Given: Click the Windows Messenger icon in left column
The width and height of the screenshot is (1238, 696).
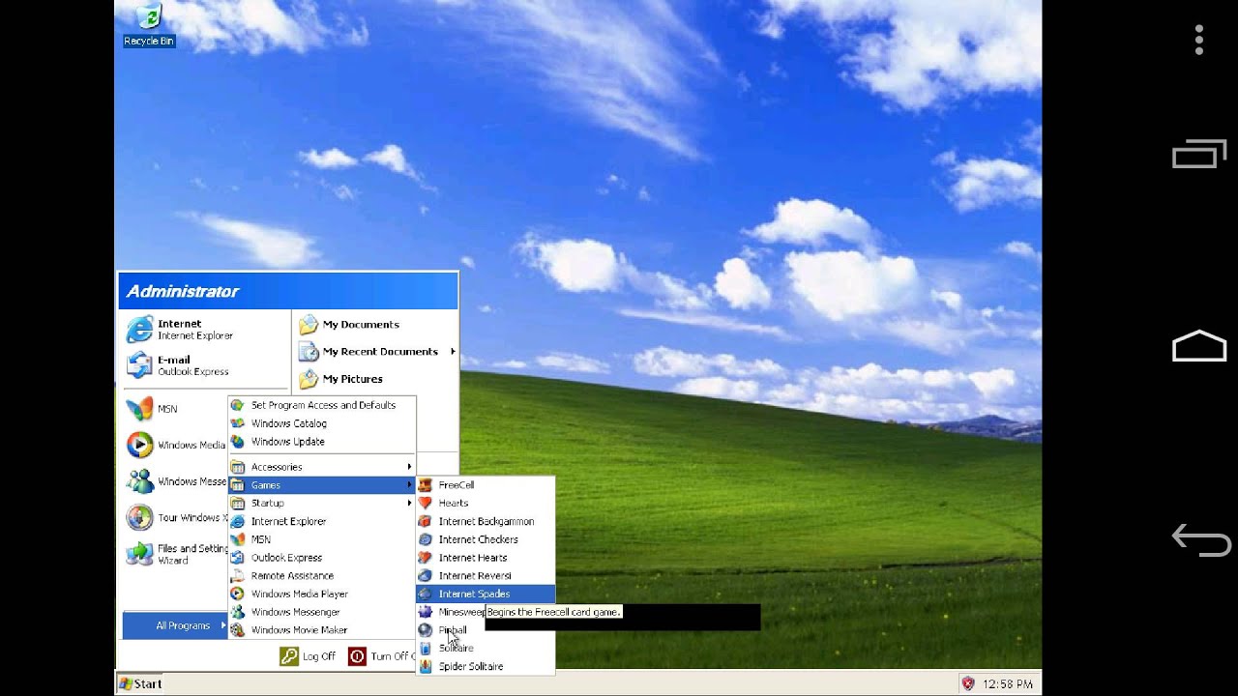Looking at the screenshot, I should (140, 481).
